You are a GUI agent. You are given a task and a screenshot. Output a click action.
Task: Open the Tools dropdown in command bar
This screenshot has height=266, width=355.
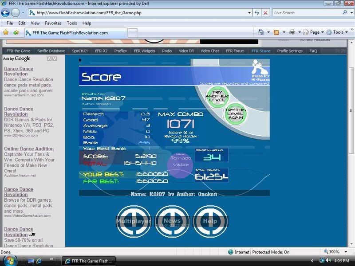338,32
